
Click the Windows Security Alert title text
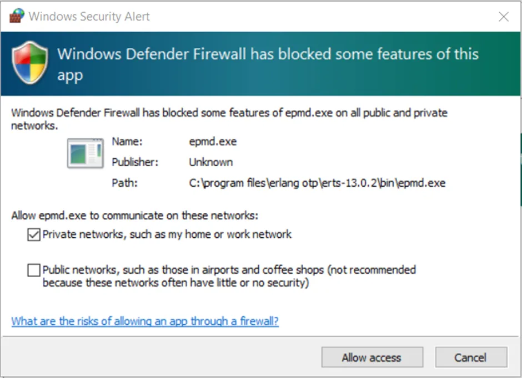point(89,17)
